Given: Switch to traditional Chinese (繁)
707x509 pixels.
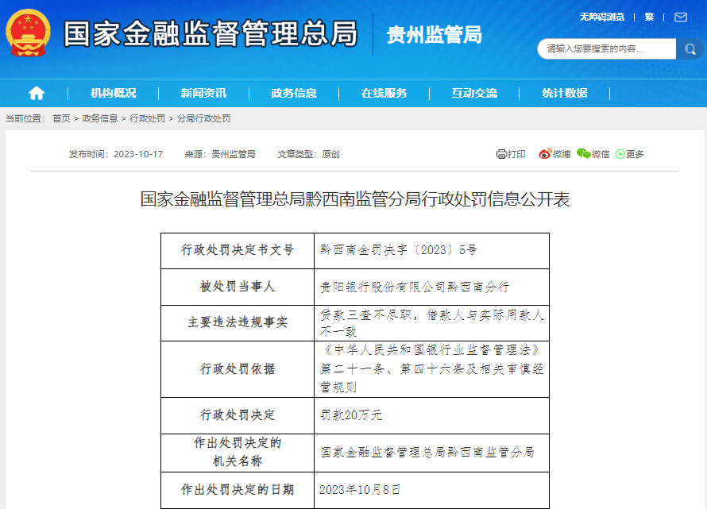Looking at the screenshot, I should (x=649, y=17).
